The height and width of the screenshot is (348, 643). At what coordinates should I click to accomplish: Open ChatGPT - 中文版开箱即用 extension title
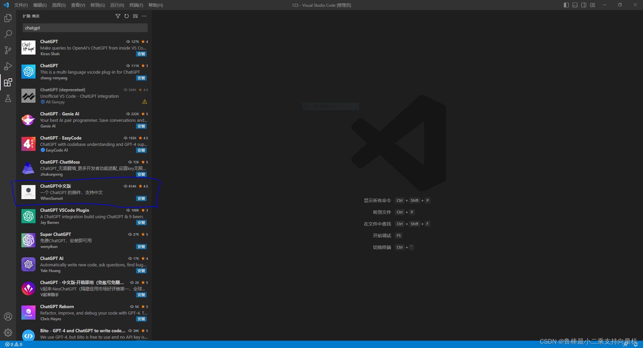pyautogui.click(x=82, y=282)
